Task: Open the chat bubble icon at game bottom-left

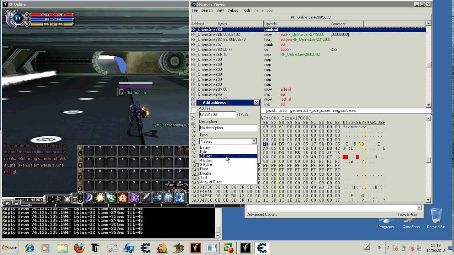Action: (x=8, y=203)
